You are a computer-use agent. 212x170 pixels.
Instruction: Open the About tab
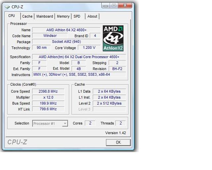[92, 16]
